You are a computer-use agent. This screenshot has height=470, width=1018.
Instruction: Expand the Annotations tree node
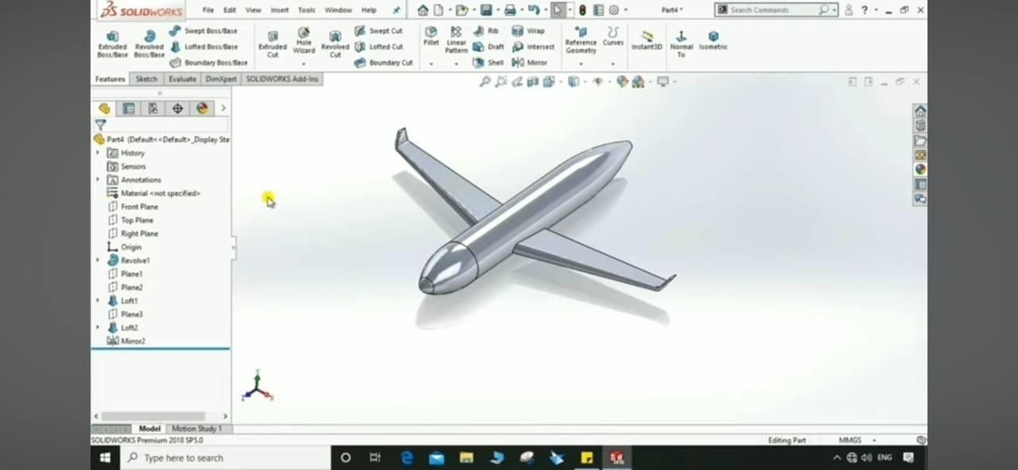pos(98,180)
